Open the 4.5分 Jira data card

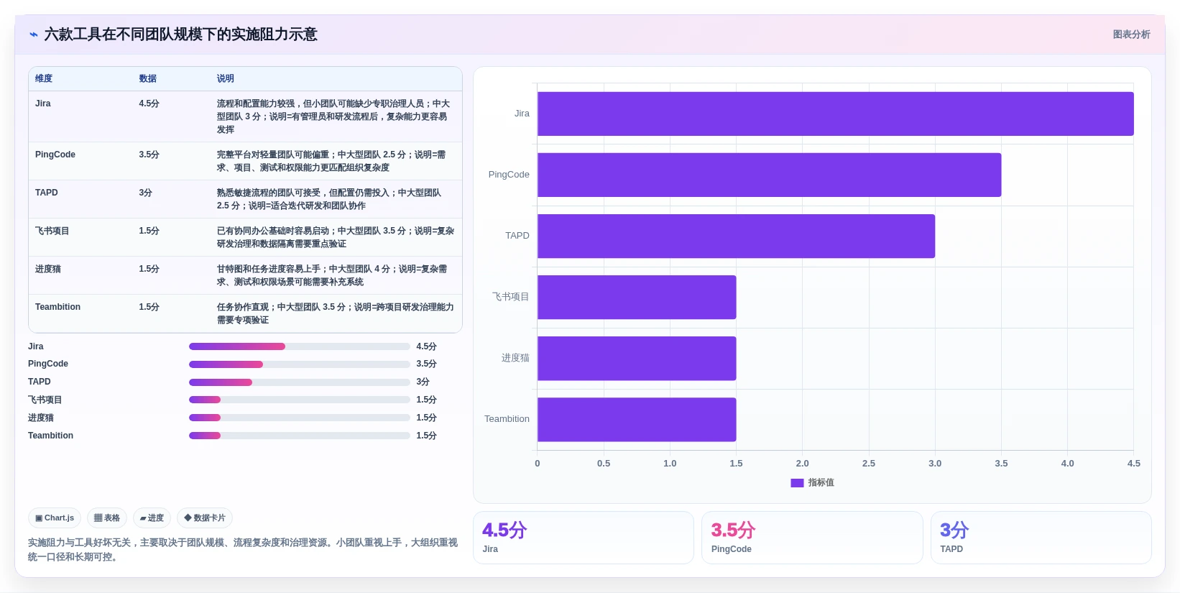[583, 538]
